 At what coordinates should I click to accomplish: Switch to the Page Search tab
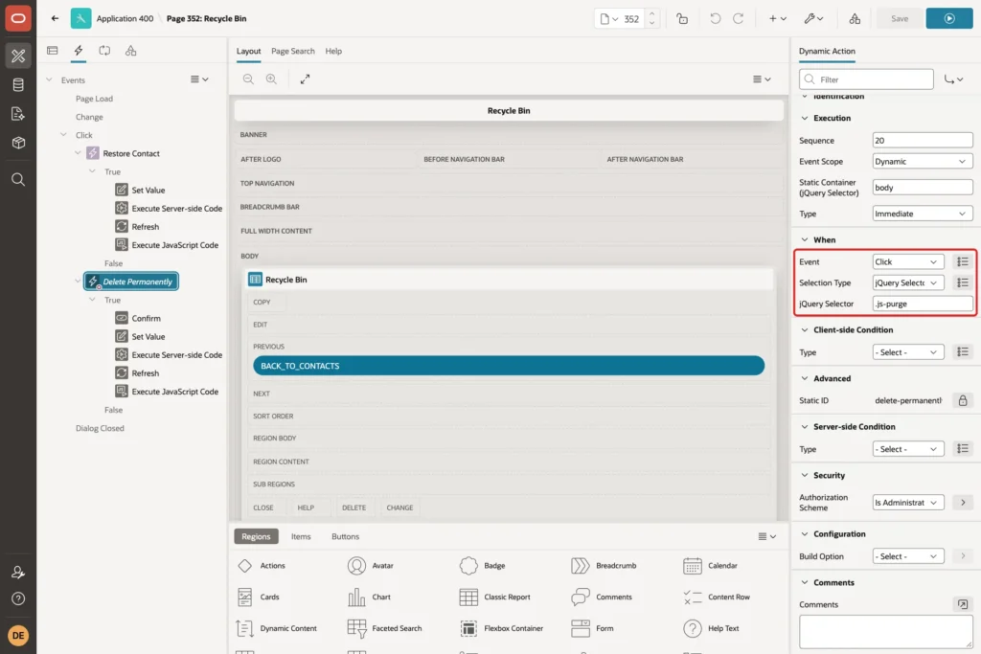click(293, 52)
